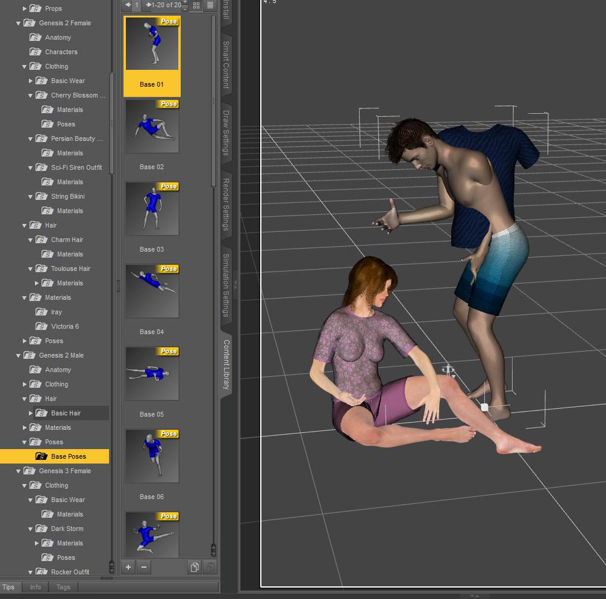Click folder icon beside Sci-Fi Siren Outfit

coord(42,167)
